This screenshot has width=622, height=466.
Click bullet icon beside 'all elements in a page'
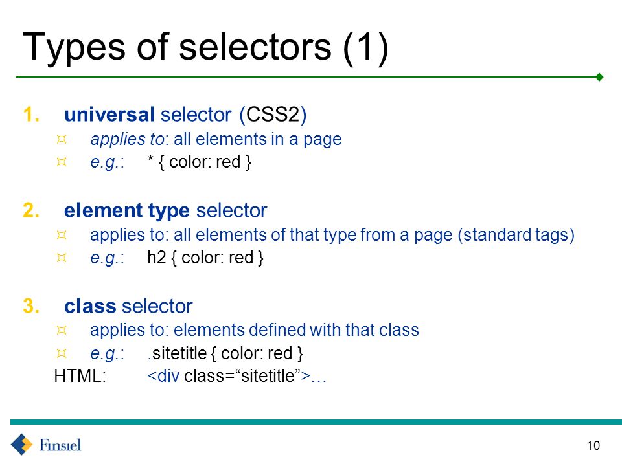click(x=62, y=139)
